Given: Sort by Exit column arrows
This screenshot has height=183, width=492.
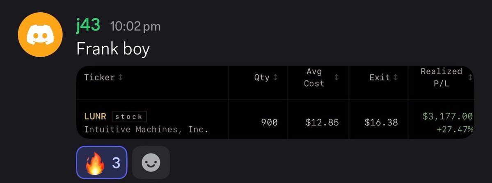Looking at the screenshot, I should pyautogui.click(x=395, y=78).
